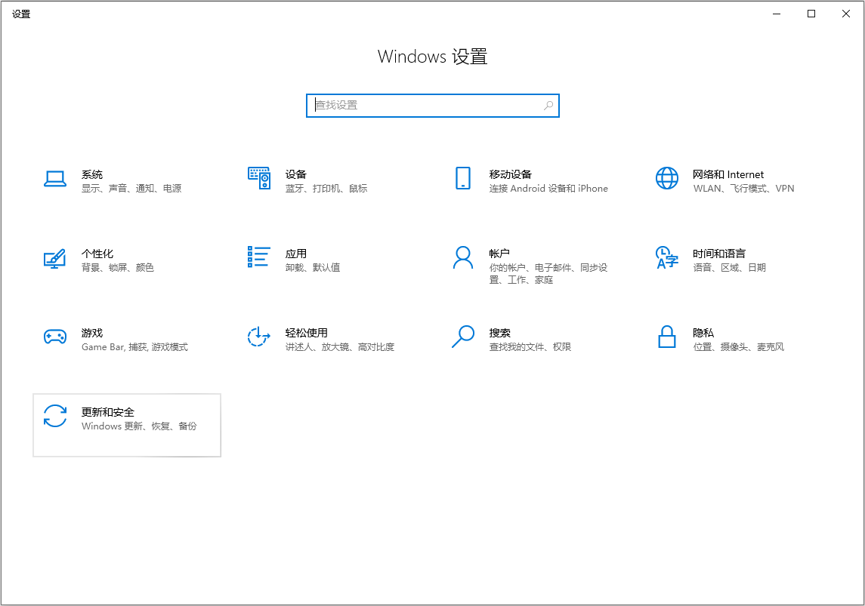Click the Update and Security refresh arrows icon
This screenshot has height=606, width=865.
coord(55,417)
